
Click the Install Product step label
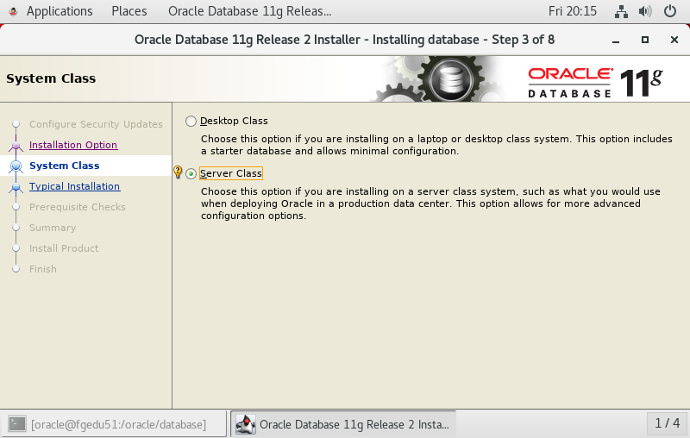tap(64, 248)
